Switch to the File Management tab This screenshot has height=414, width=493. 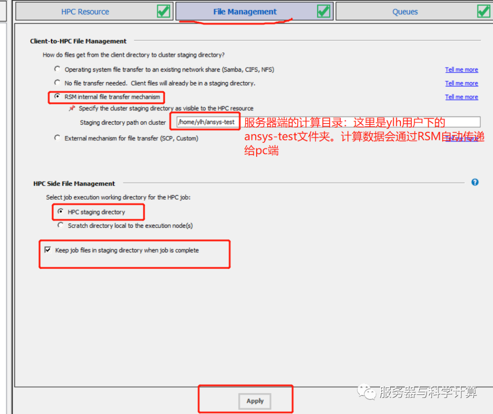(254, 11)
